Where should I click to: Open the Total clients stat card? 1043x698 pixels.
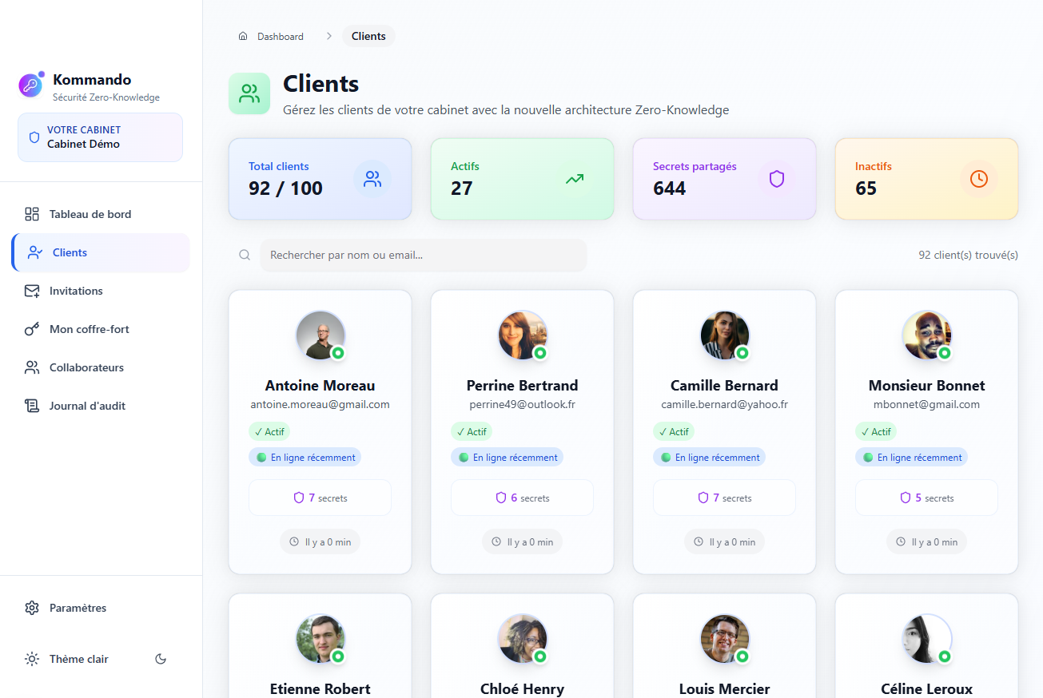point(320,179)
